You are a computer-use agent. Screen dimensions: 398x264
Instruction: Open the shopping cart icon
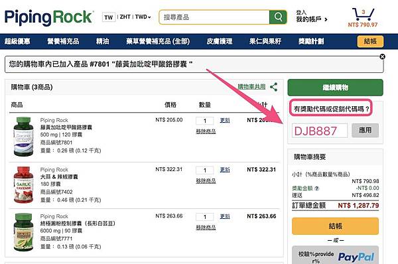(364, 15)
